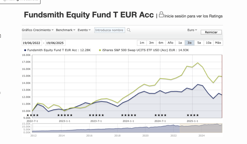The image size is (247, 144).
Task: Open the Euro currency dropdown
Action: point(192,30)
